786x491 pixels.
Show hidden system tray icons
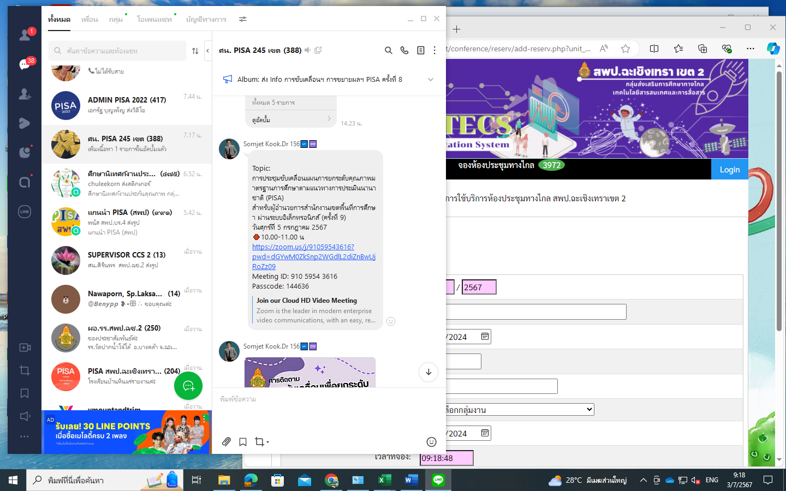(643, 480)
